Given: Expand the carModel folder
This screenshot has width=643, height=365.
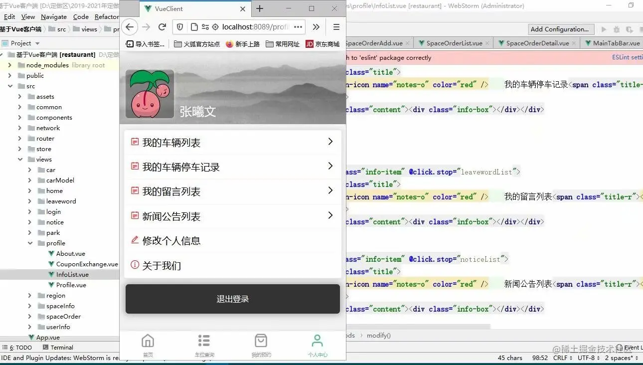Looking at the screenshot, I should [x=29, y=181].
